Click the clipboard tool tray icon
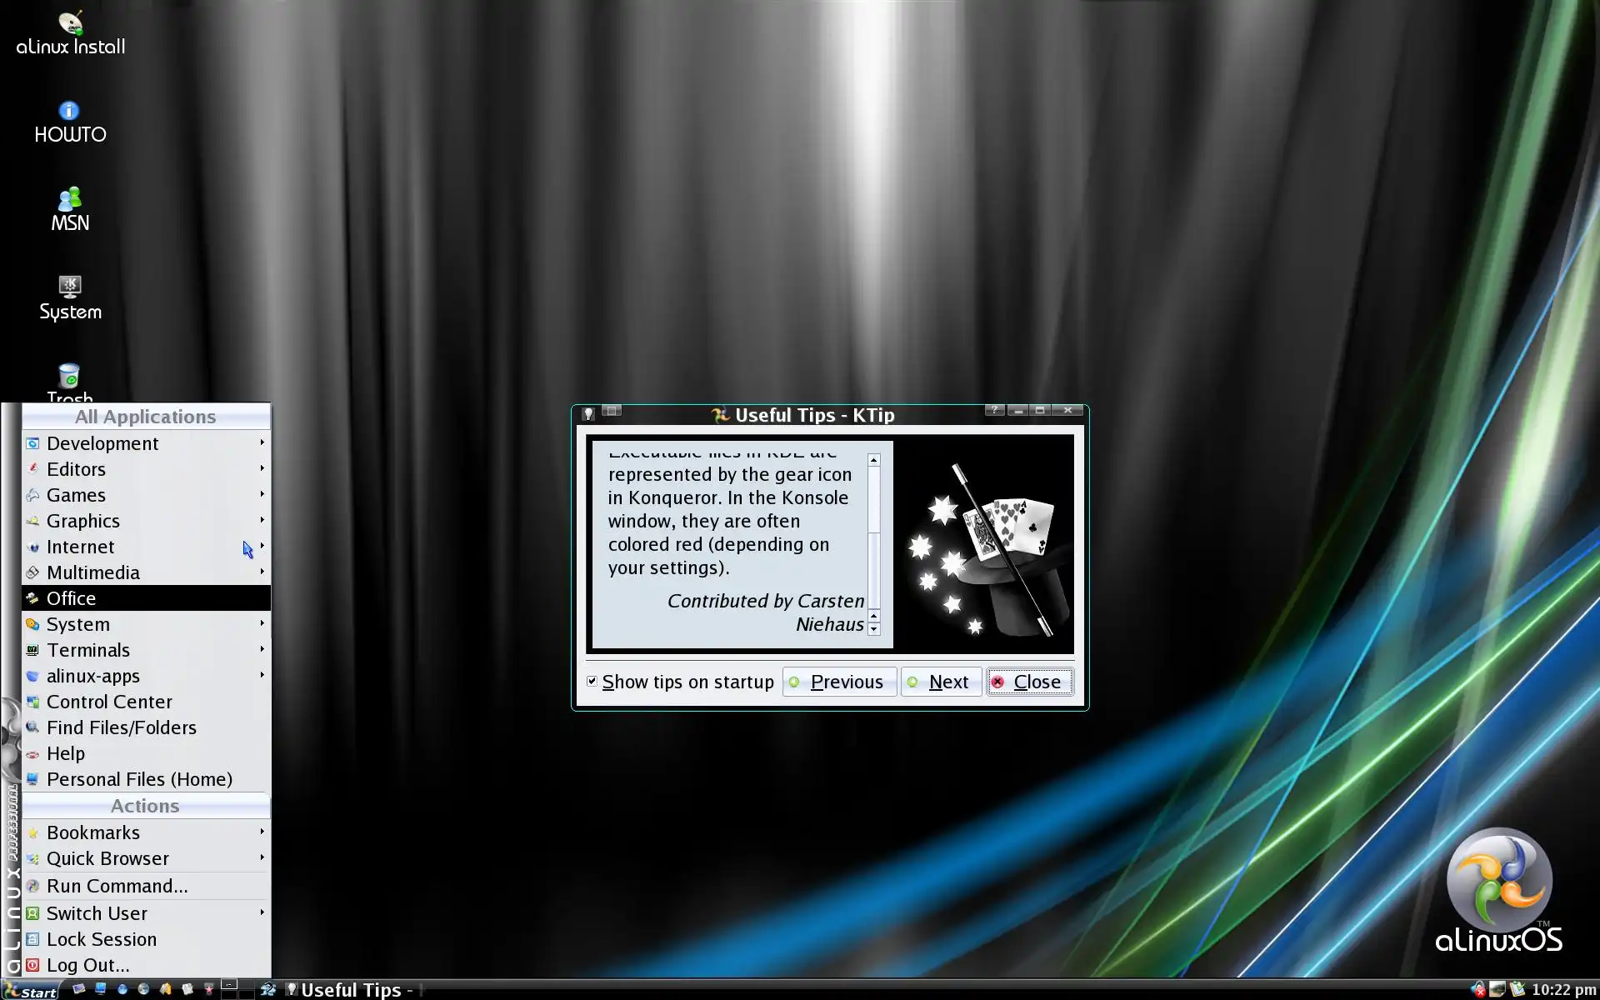This screenshot has width=1600, height=1000. pos(1517,989)
